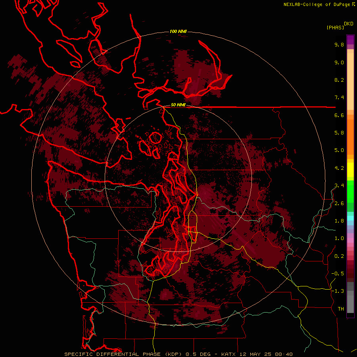The image size is (357, 357).
Task: Click the NEXLAB-College of DuPage credit text
Action: (x=317, y=4)
